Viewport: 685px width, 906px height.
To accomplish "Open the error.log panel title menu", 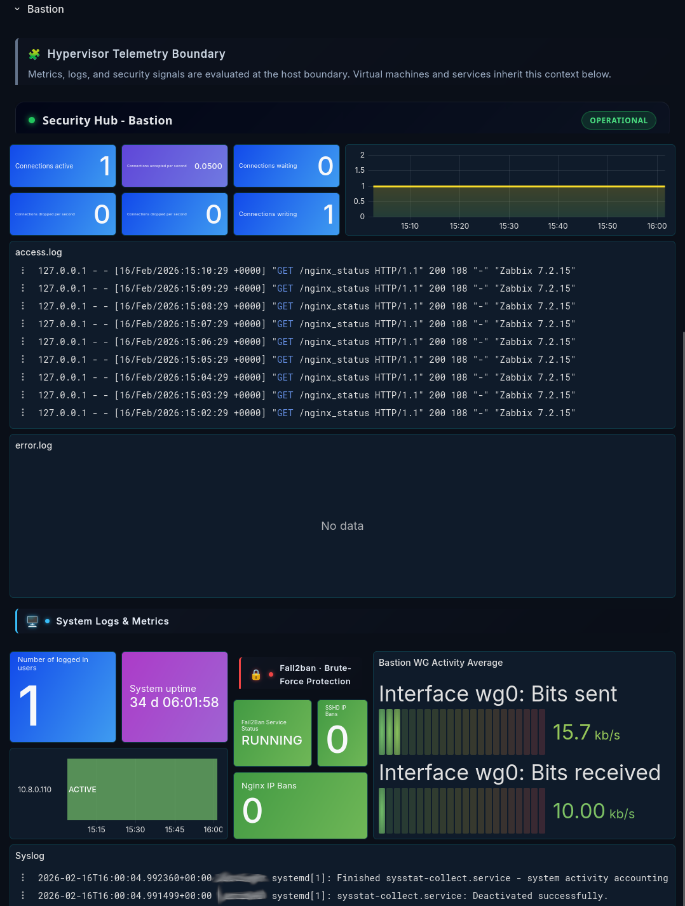I will 34,445.
